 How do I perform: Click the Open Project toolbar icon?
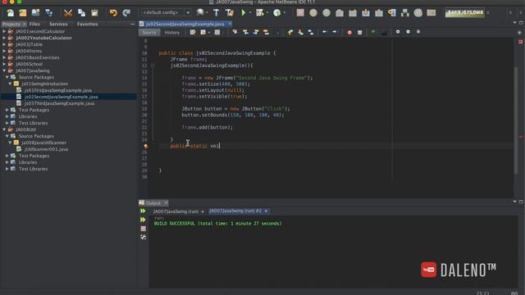(35, 13)
